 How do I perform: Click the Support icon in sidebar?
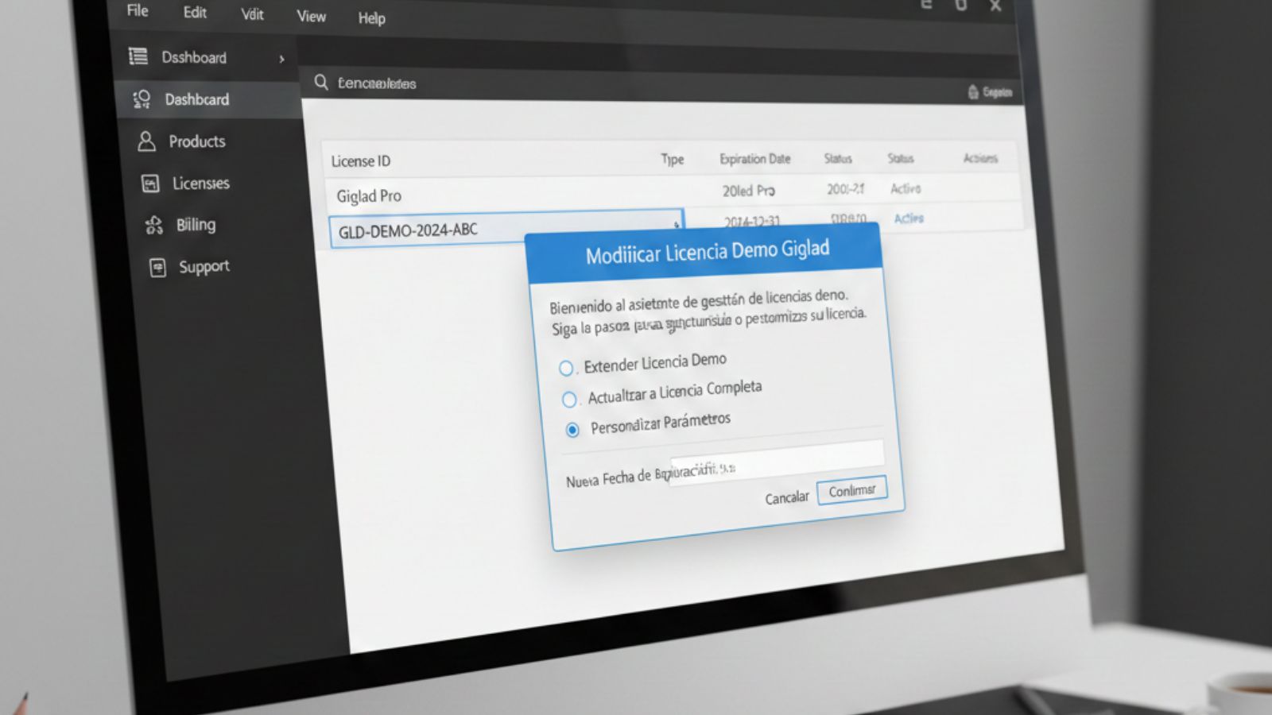[158, 268]
